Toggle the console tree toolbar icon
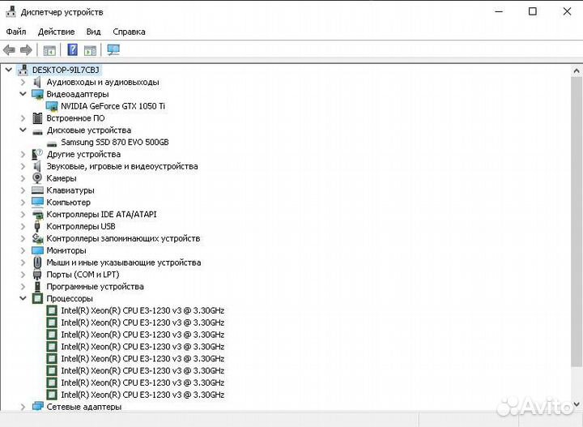This screenshot has width=583, height=427. [x=49, y=50]
